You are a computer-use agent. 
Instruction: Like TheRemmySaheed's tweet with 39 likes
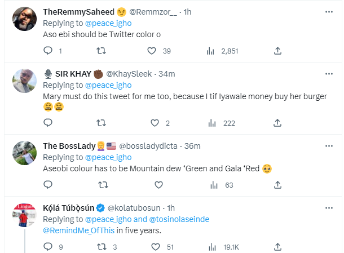(152, 51)
